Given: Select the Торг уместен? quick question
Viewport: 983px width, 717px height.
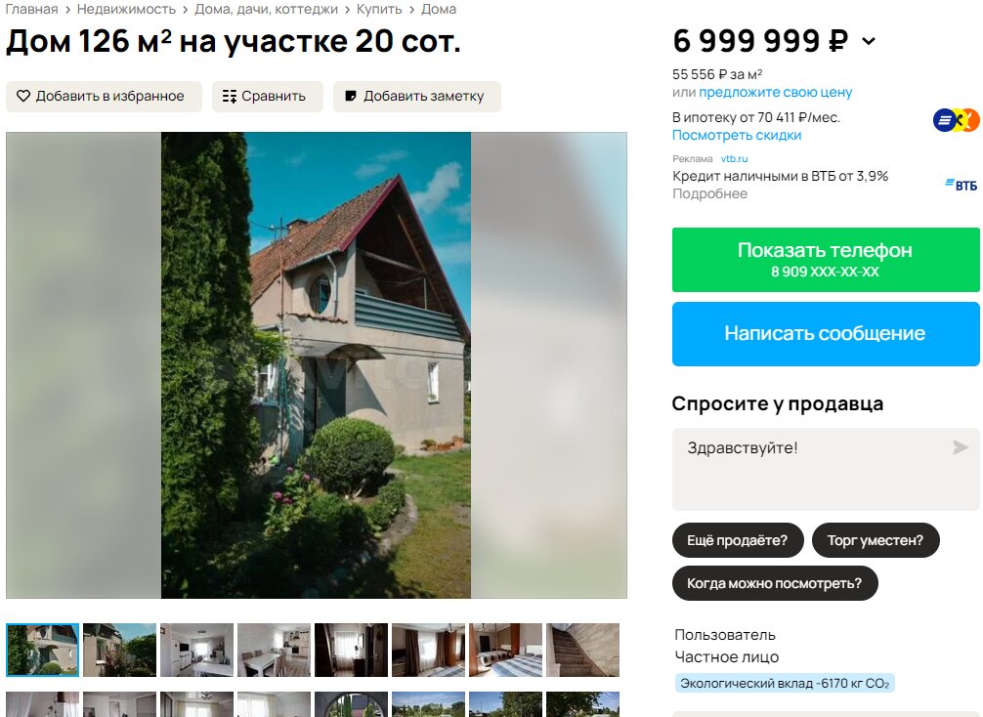Looking at the screenshot, I should (x=876, y=540).
